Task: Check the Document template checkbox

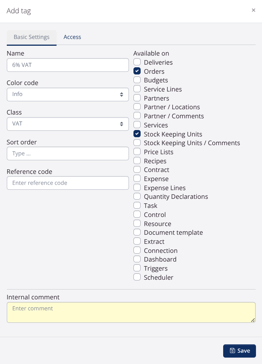Action: (x=137, y=232)
